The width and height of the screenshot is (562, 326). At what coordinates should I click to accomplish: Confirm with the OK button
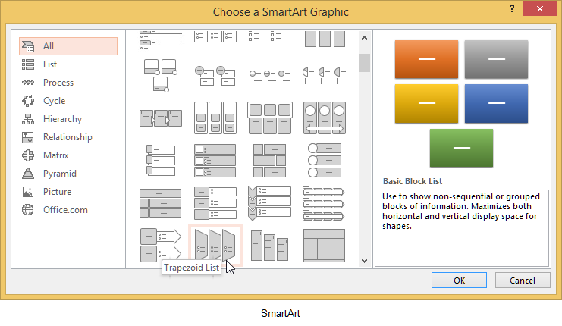coord(459,281)
